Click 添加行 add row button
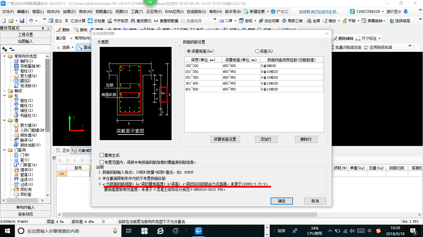 click(x=266, y=139)
